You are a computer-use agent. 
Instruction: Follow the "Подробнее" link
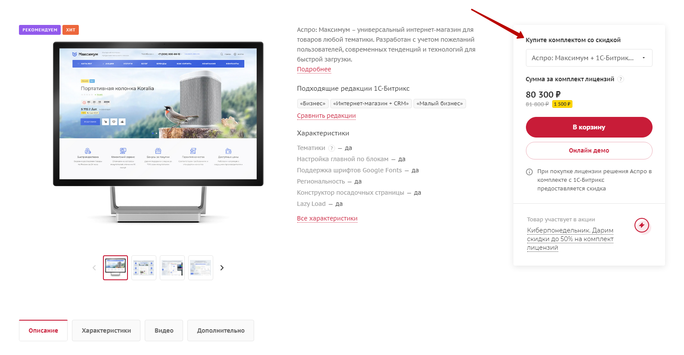point(314,69)
